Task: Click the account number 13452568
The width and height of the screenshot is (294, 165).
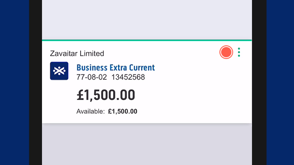Action: 128,77
